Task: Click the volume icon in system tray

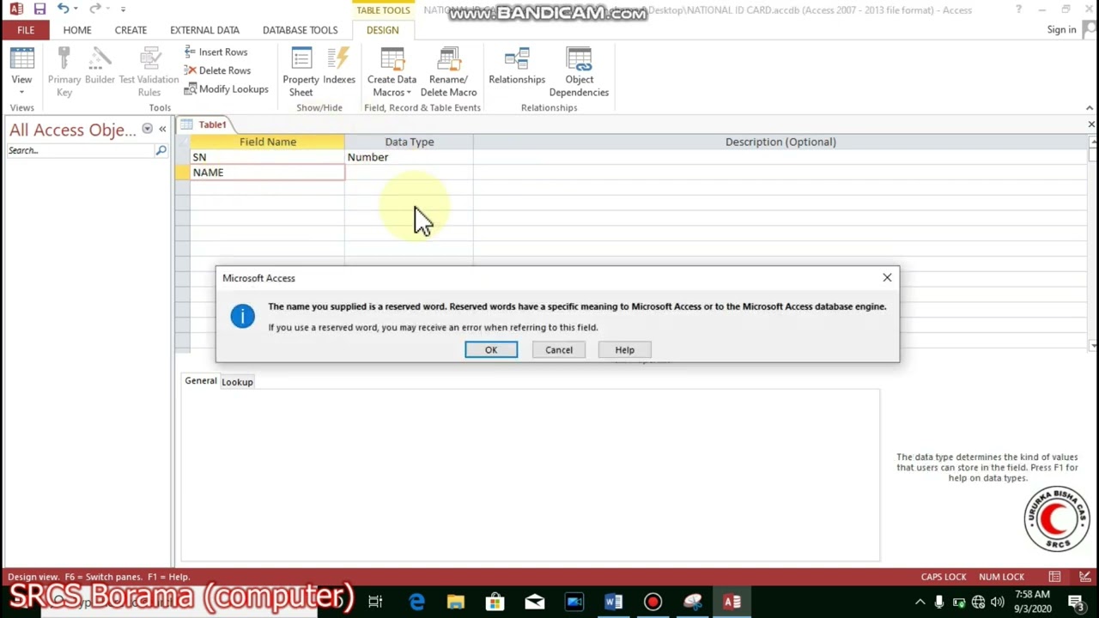Action: 997,603
